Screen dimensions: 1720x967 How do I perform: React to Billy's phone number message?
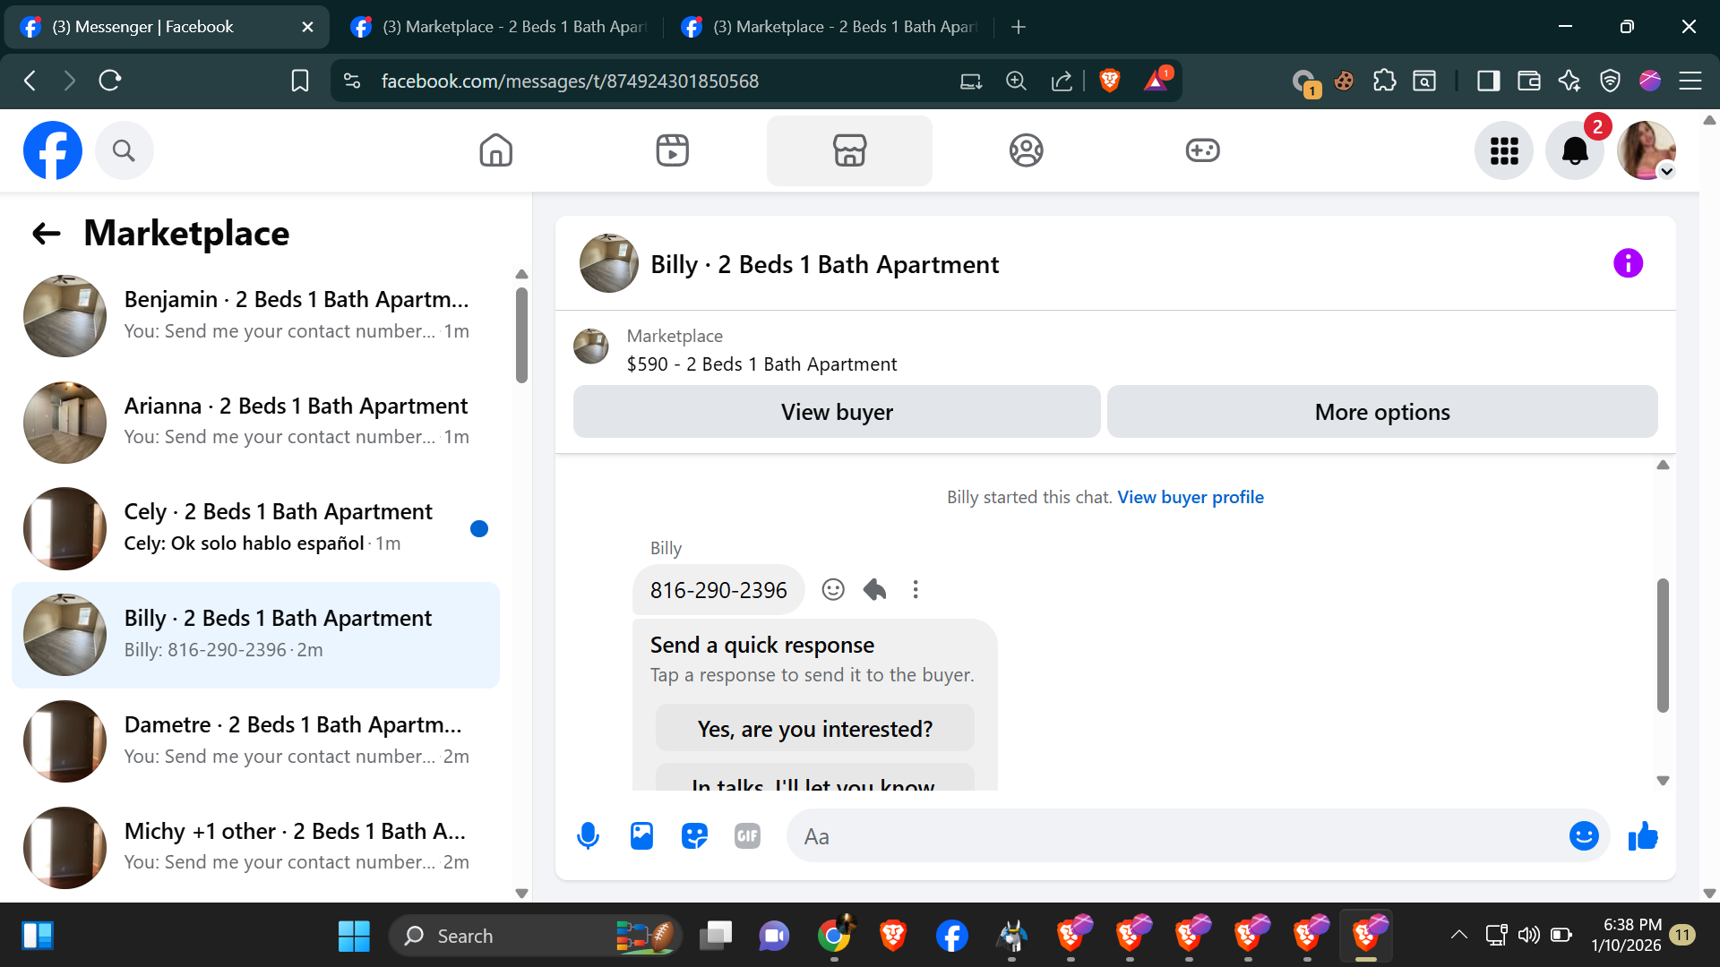(833, 589)
